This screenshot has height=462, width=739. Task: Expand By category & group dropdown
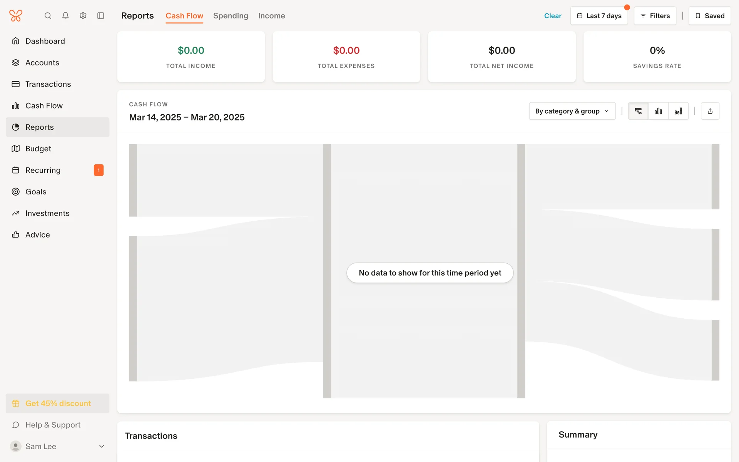tap(572, 111)
